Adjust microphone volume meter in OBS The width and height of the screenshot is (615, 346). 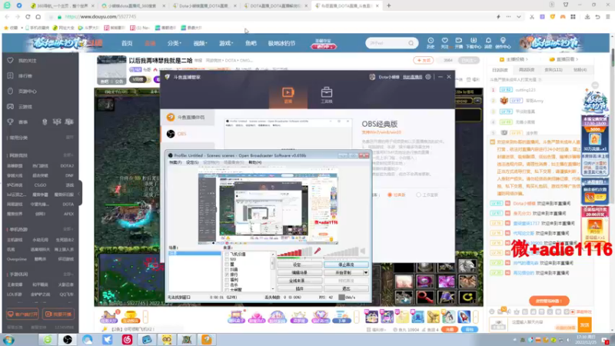[x=294, y=252]
